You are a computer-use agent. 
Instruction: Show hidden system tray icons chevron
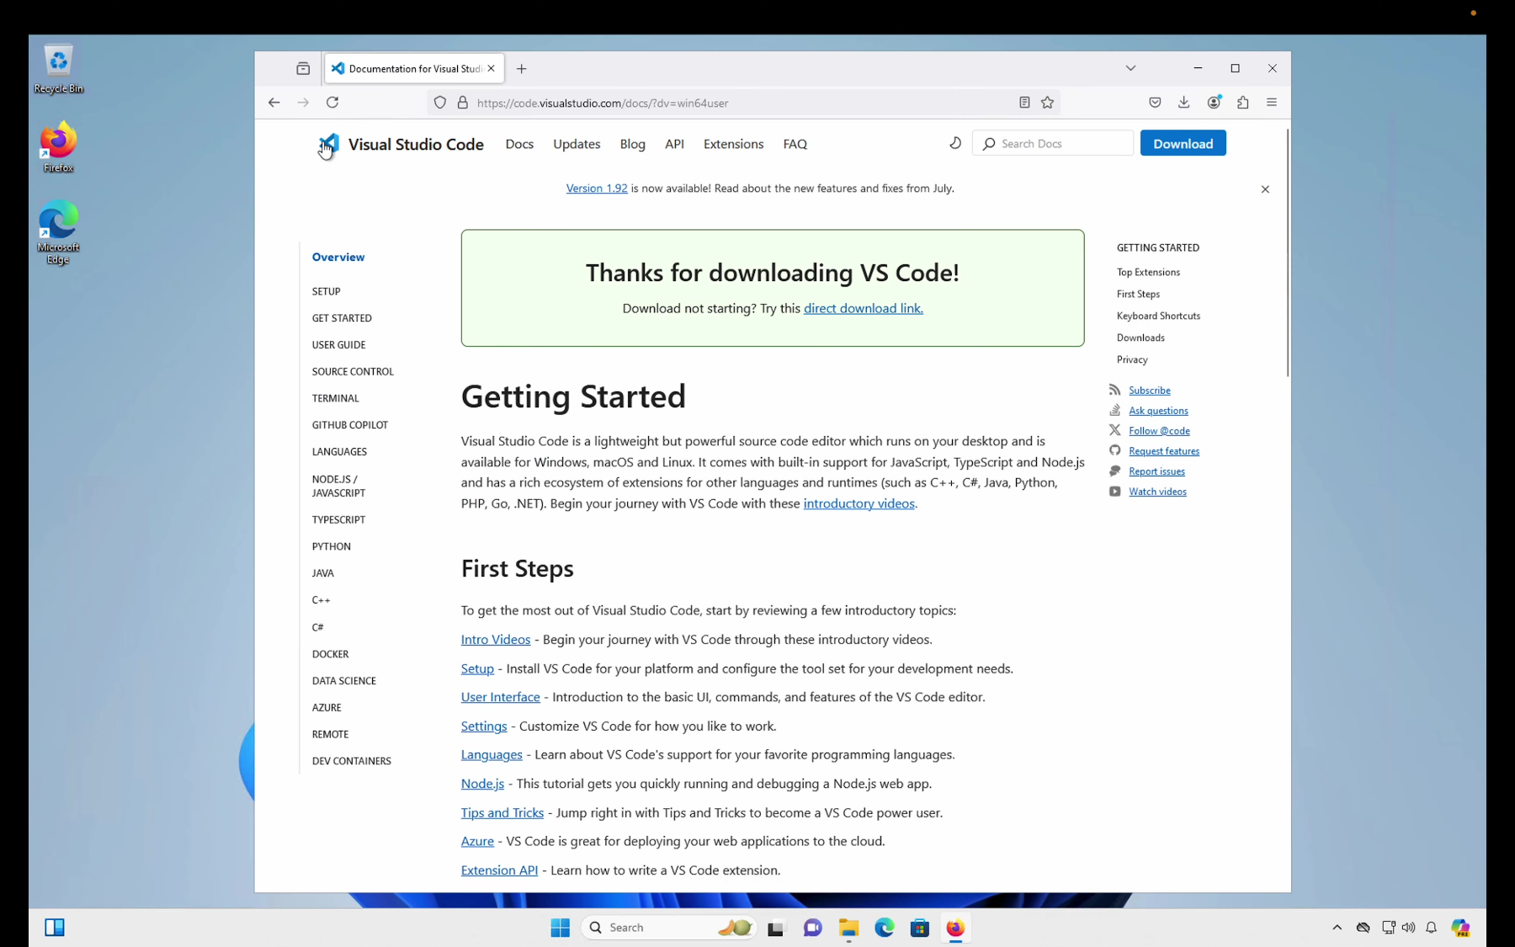(1337, 928)
